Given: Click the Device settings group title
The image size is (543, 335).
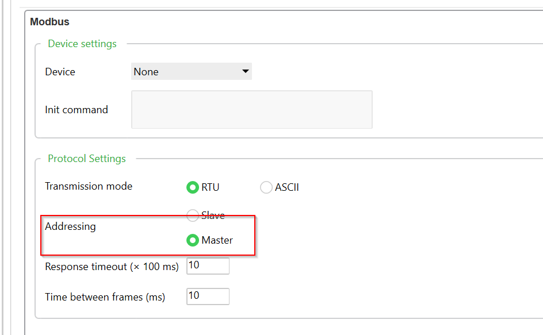Looking at the screenshot, I should click(x=82, y=44).
